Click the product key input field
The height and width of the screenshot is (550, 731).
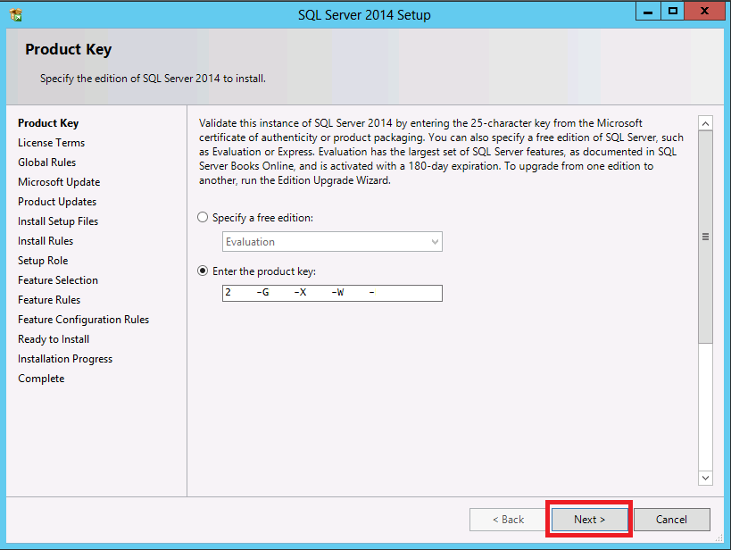pos(332,293)
